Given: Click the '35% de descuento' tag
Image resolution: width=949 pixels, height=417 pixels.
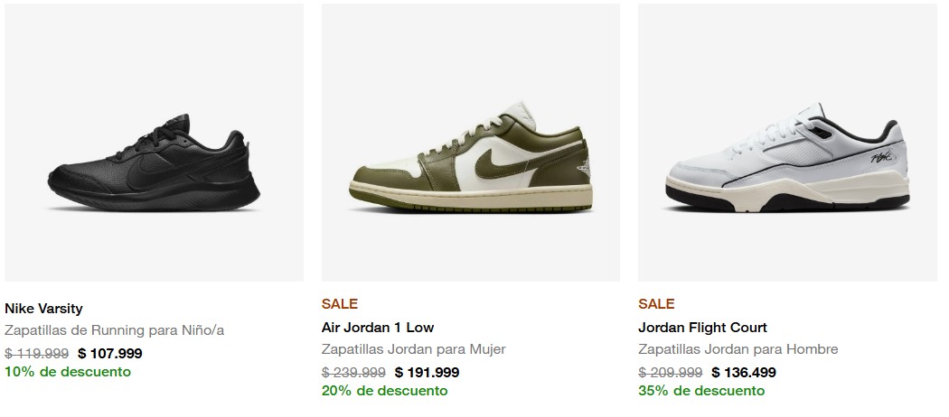Looking at the screenshot, I should pos(701,391).
